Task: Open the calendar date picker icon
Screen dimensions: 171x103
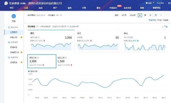Action: coord(156,15)
